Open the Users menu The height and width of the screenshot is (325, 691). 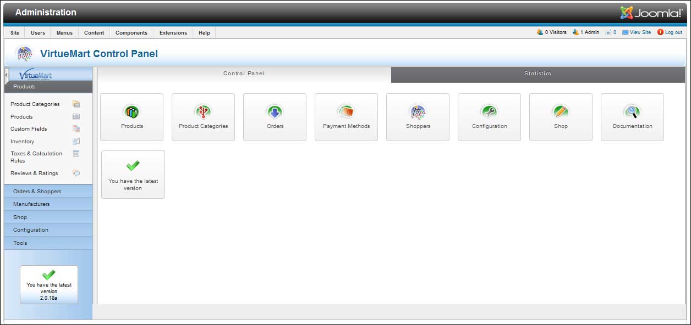(x=38, y=33)
